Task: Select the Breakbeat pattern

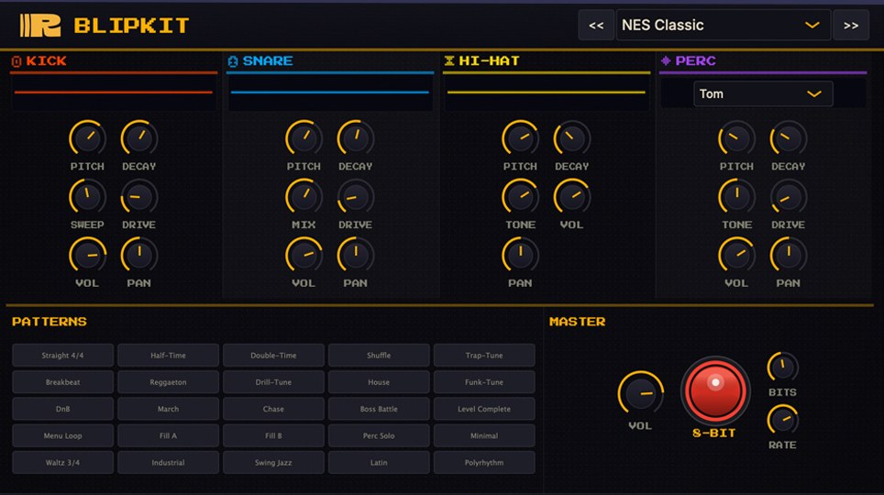Action: (x=62, y=382)
